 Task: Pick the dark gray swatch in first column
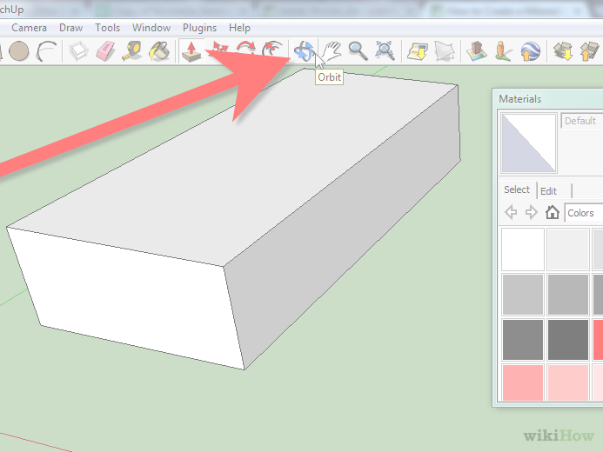point(523,340)
